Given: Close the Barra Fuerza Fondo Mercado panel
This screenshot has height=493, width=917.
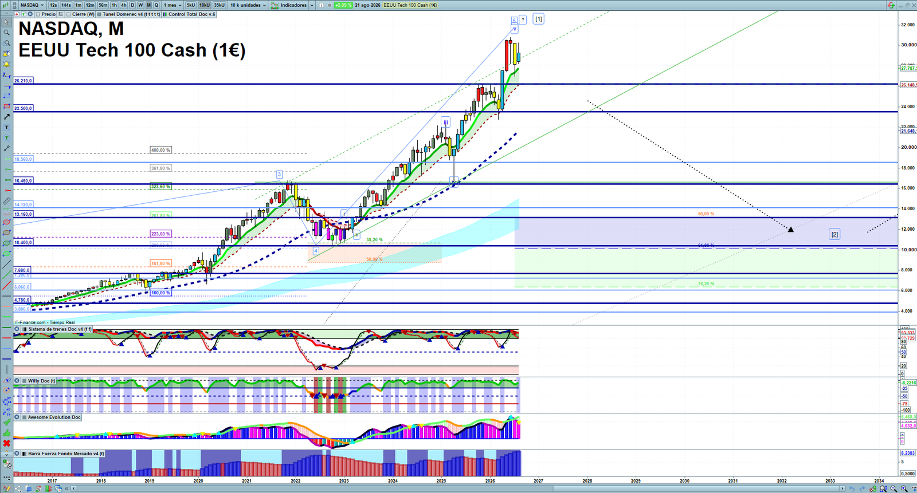Looking at the screenshot, I should click(17, 453).
